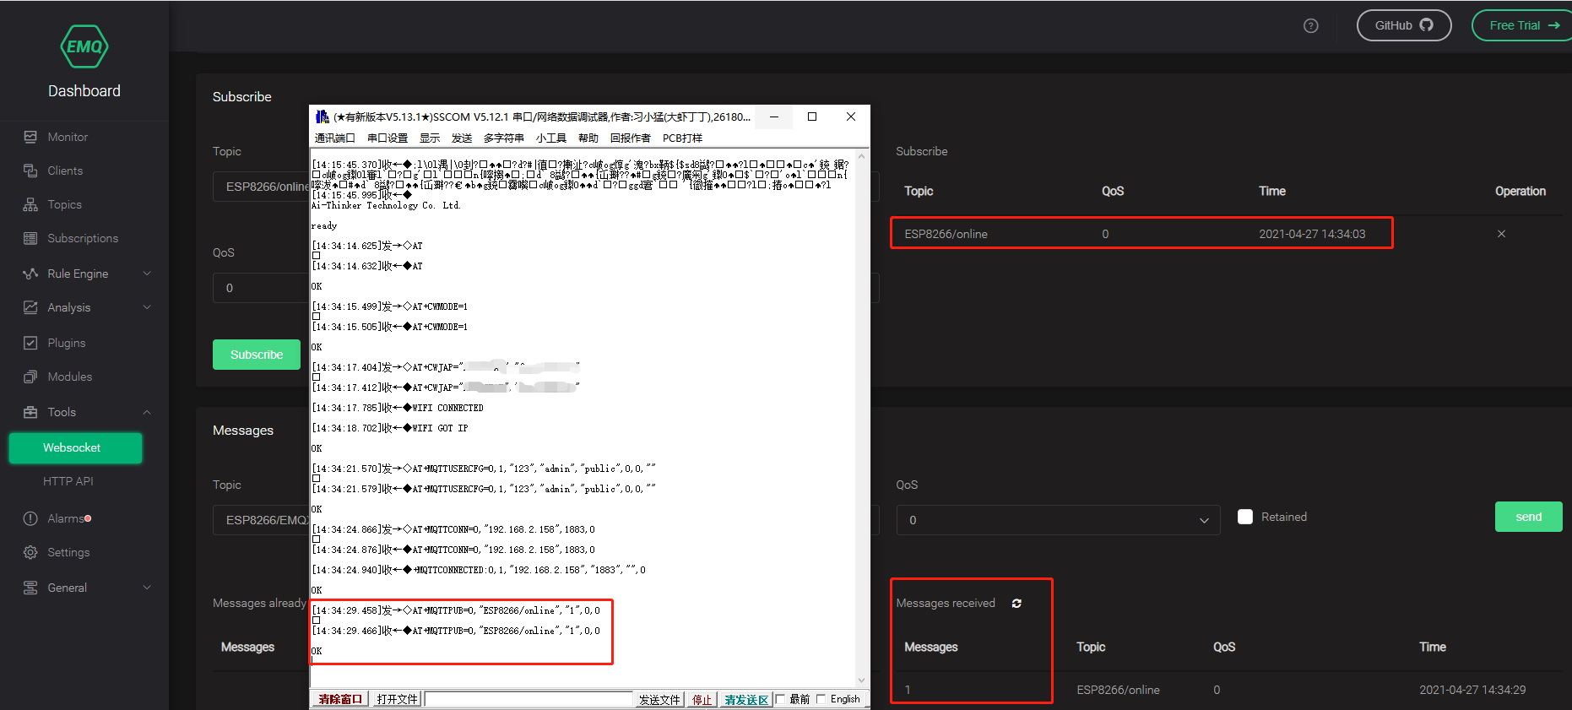Viewport: 1572px width, 710px height.
Task: Click the EMQ logo icon
Action: click(84, 46)
